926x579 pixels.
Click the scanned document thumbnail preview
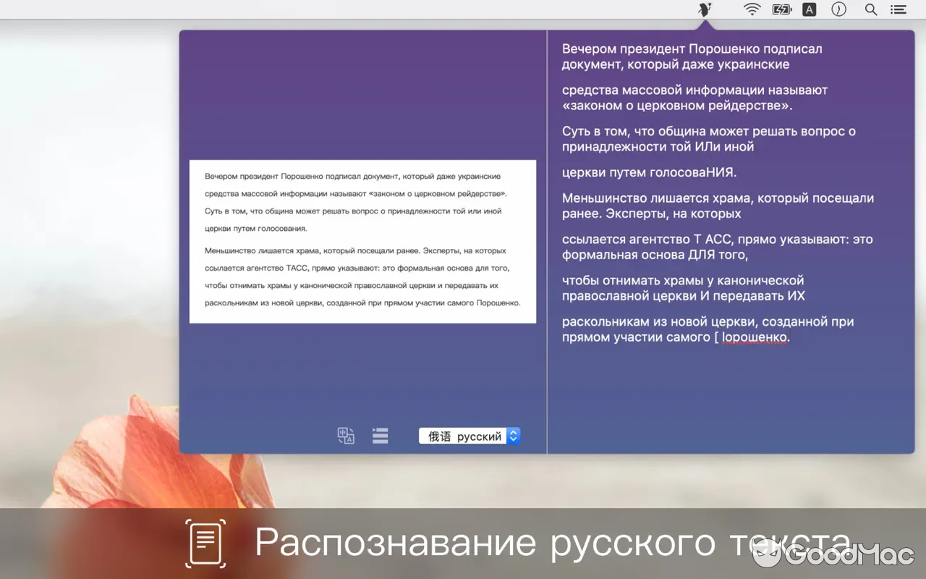click(x=362, y=242)
